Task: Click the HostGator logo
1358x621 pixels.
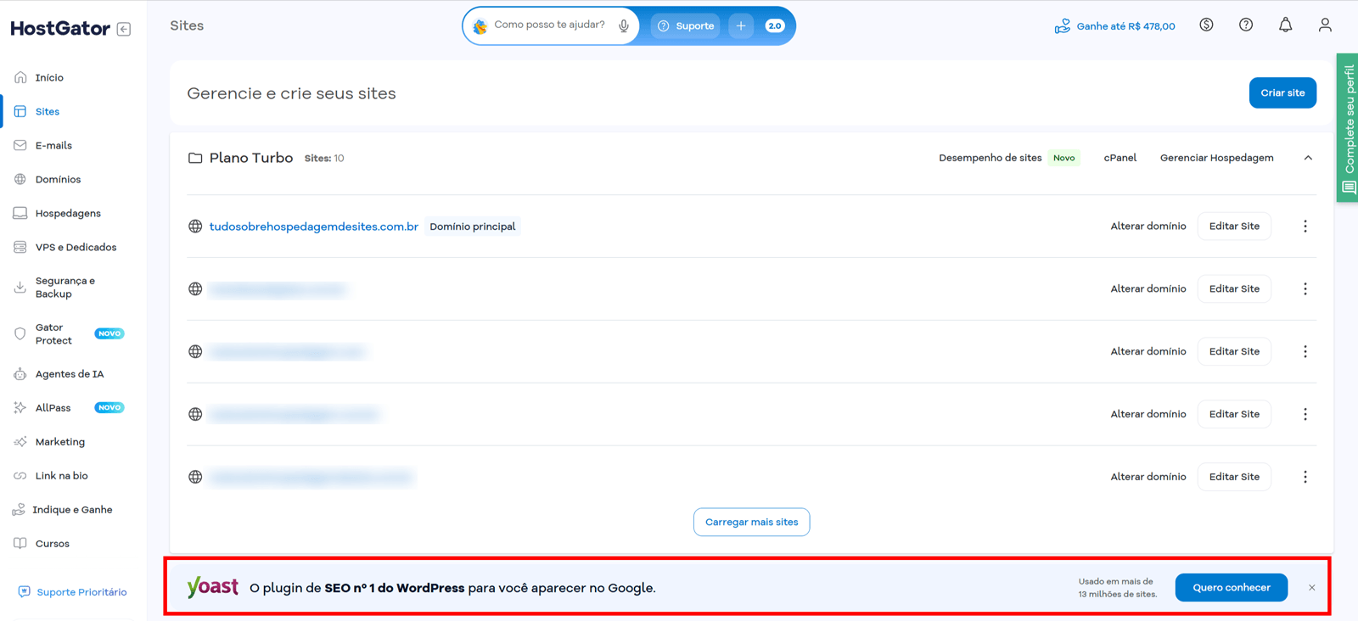Action: point(60,29)
